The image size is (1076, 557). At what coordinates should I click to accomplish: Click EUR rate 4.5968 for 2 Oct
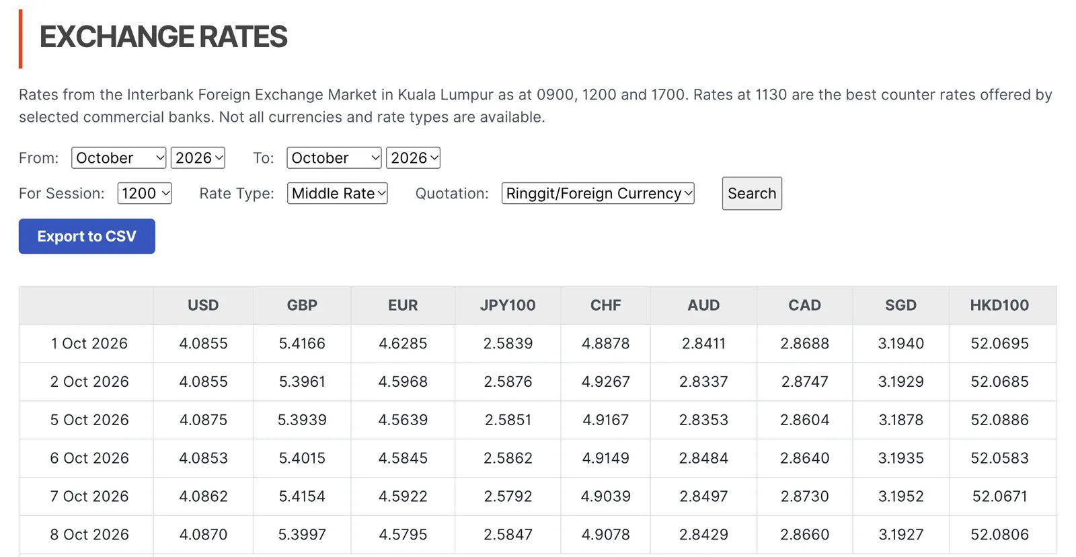(x=403, y=382)
